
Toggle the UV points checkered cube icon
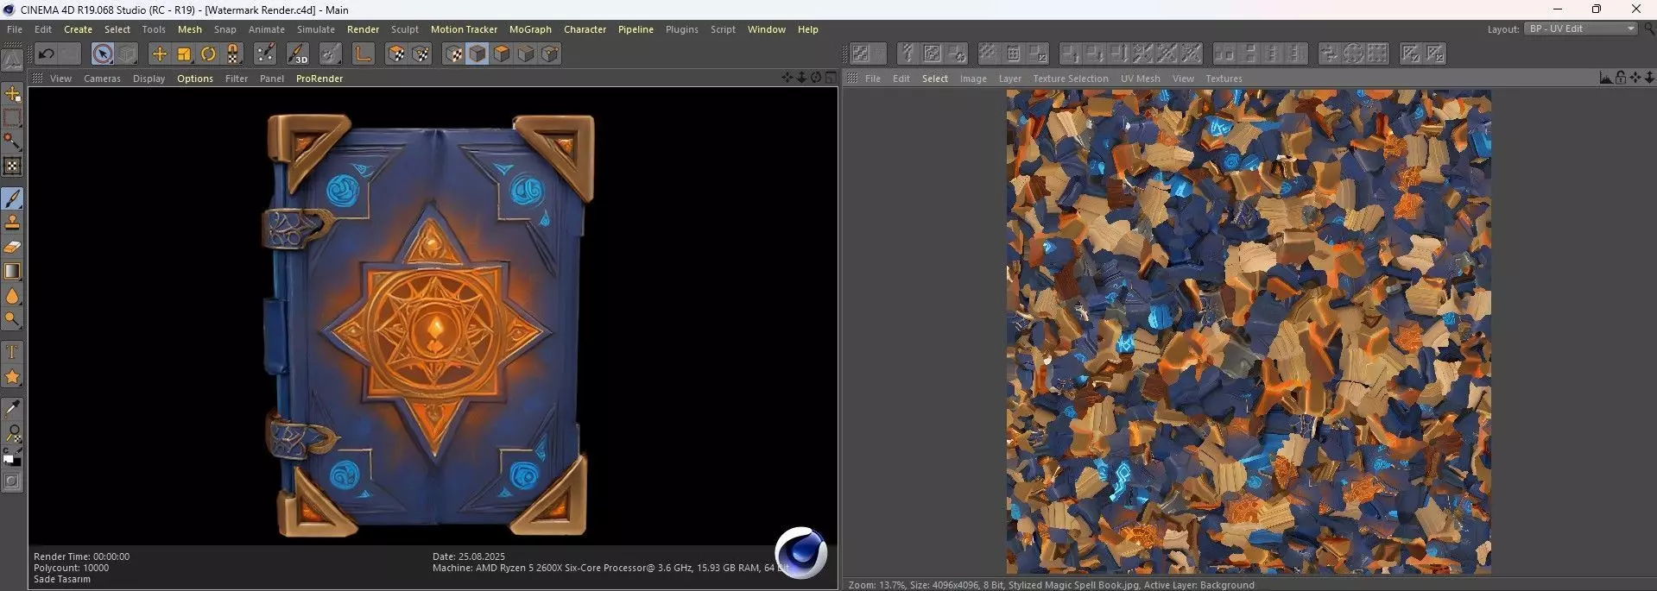tap(421, 53)
